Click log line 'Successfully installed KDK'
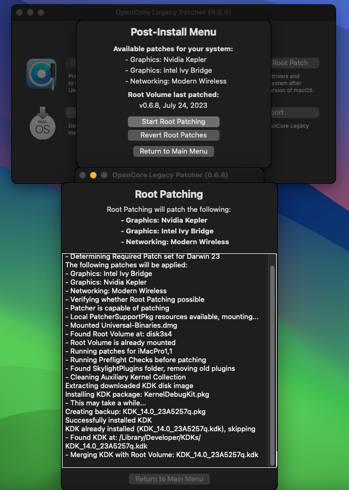349x490 pixels. click(x=108, y=420)
